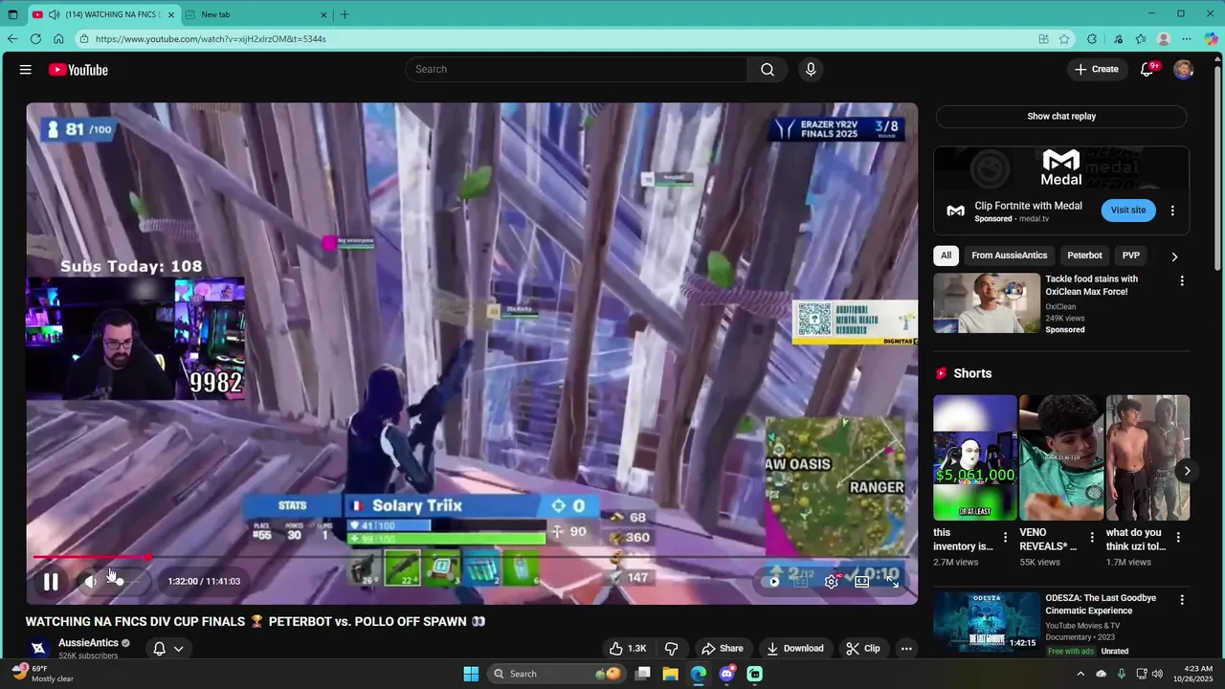
Task: Open Copilot in the browser toolbar
Action: tap(1211, 39)
